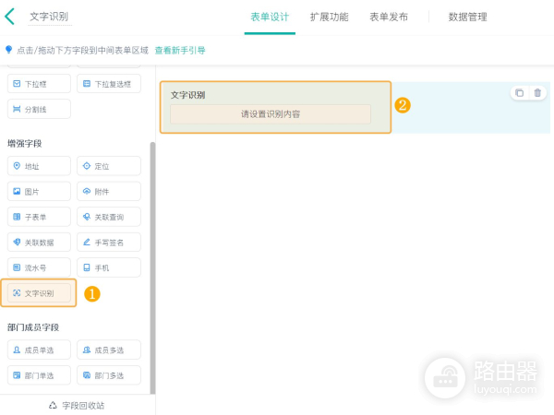Open the 查看新手引导 link
554x415 pixels.
[x=180, y=51]
